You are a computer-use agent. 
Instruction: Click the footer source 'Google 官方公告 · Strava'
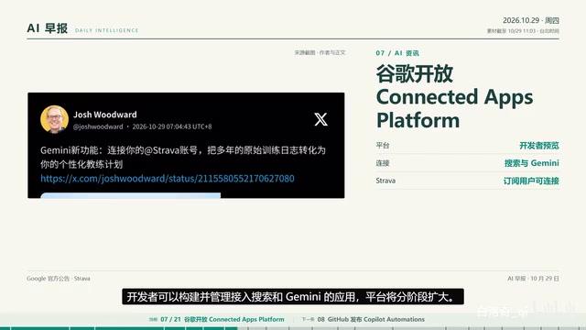pyautogui.click(x=59, y=279)
